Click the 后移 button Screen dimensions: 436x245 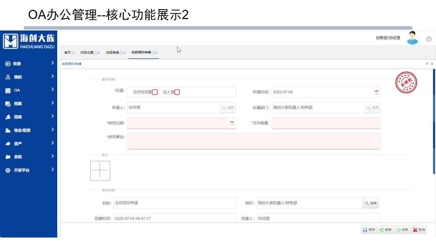[x=402, y=230]
